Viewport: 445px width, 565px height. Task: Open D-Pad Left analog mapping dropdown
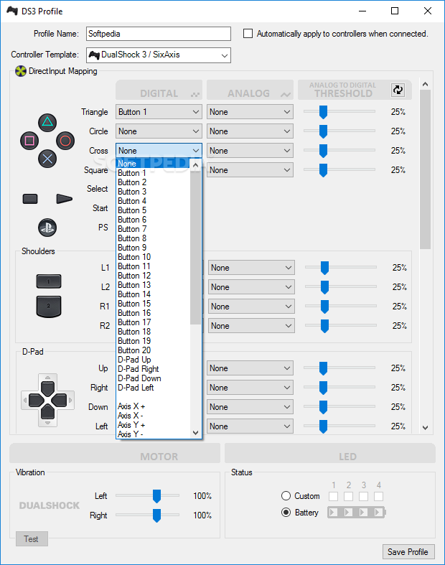pyautogui.click(x=250, y=426)
